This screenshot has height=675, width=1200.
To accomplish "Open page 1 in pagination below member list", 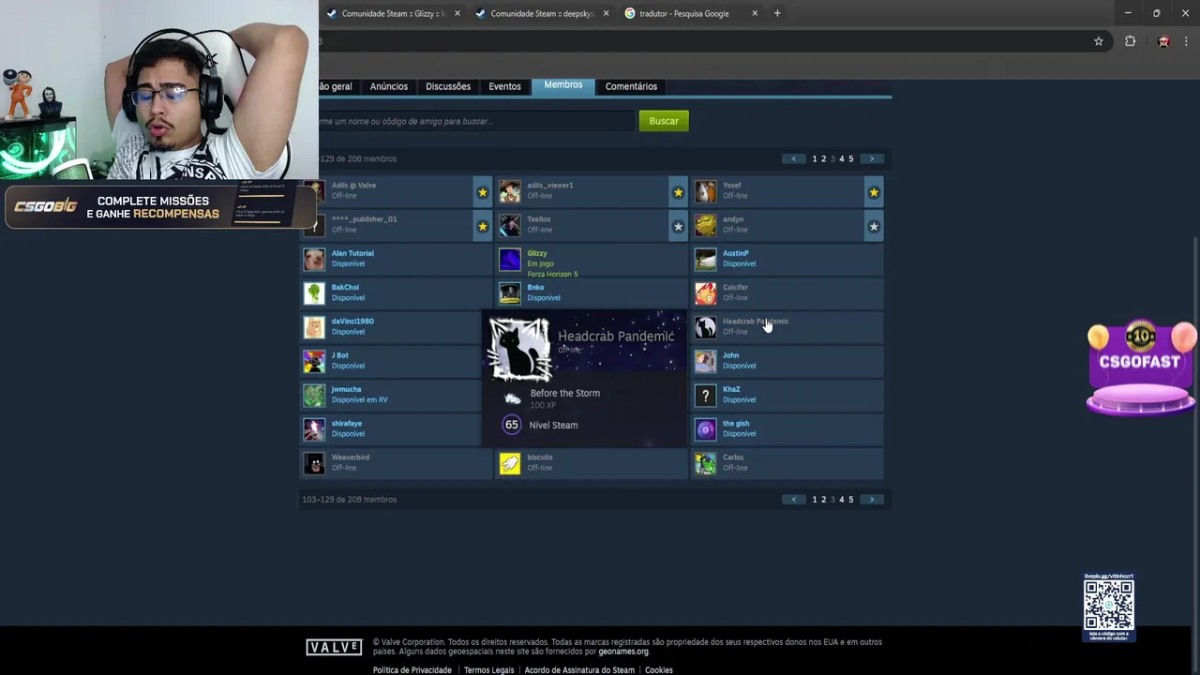I will (x=815, y=500).
